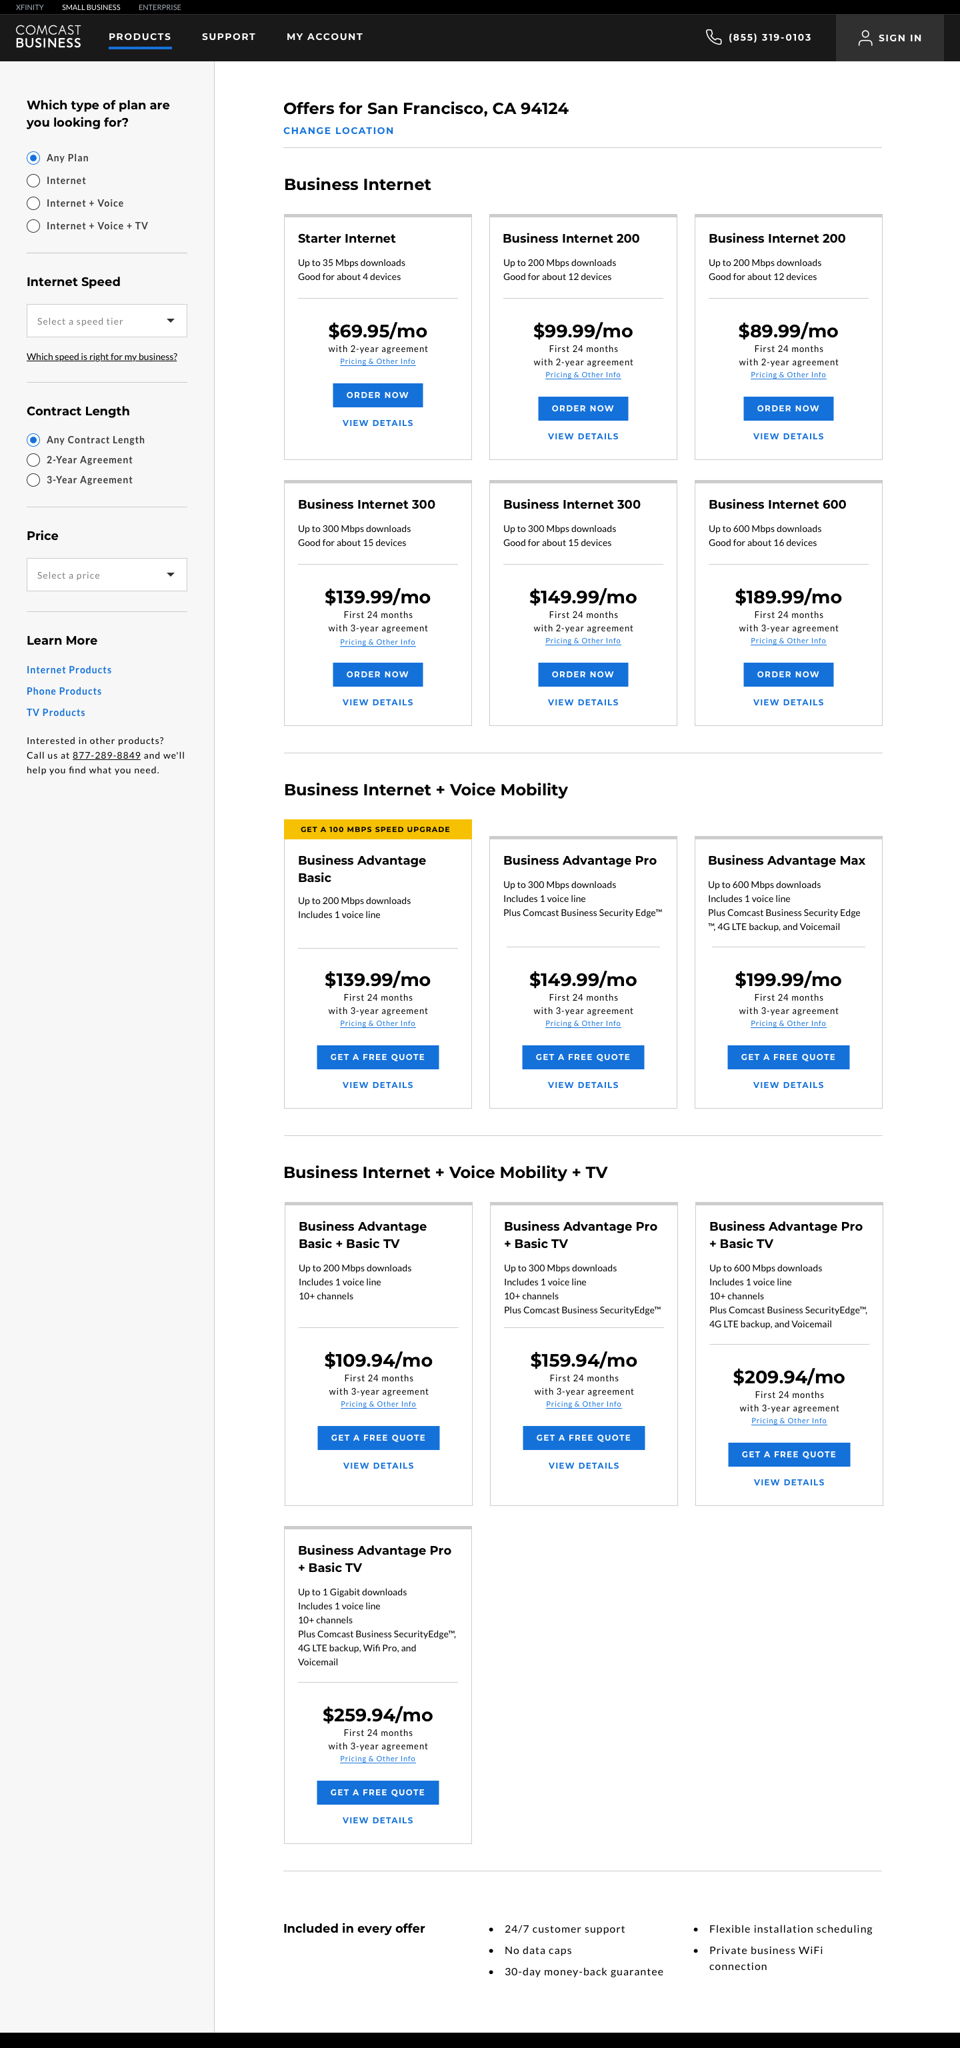Click the Comcast Business logo

pyautogui.click(x=49, y=37)
